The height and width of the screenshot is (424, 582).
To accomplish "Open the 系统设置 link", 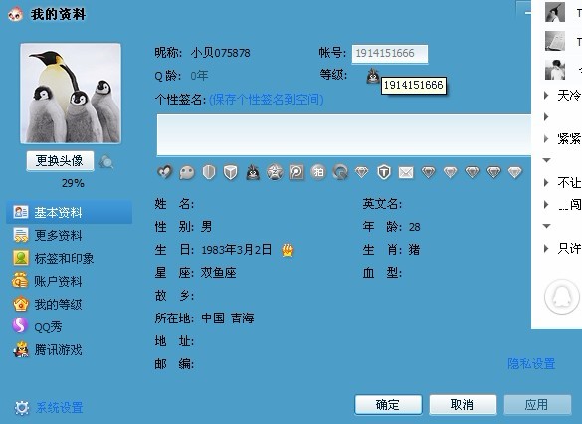I will point(60,408).
